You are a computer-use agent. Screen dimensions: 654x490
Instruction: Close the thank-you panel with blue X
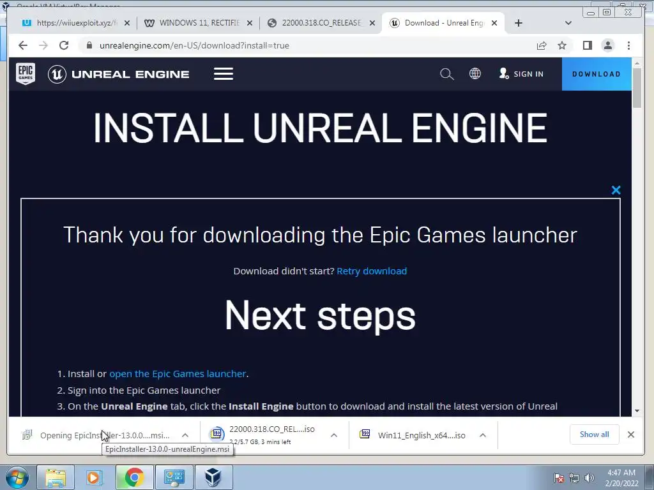click(x=616, y=190)
